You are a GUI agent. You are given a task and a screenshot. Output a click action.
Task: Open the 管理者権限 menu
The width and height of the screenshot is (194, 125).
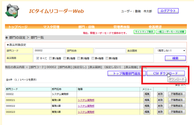pyautogui.click(x=122, y=27)
